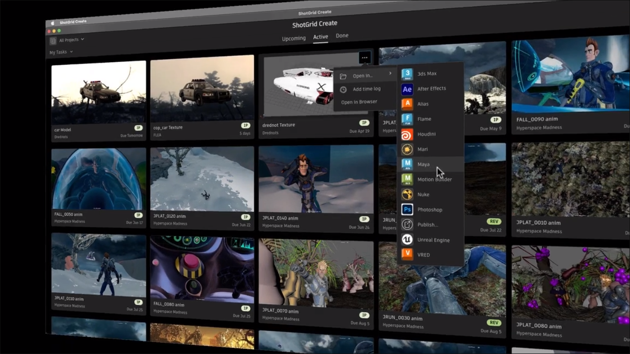Choose Photoshop from the Open in list
Image resolution: width=630 pixels, height=354 pixels.
[x=430, y=210]
